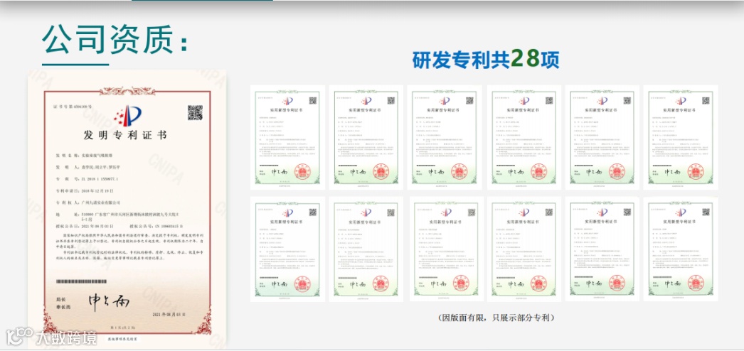Image resolution: width=744 pixels, height=351 pixels.
Task: Click the 公司资质 heading
Action: click(x=115, y=38)
